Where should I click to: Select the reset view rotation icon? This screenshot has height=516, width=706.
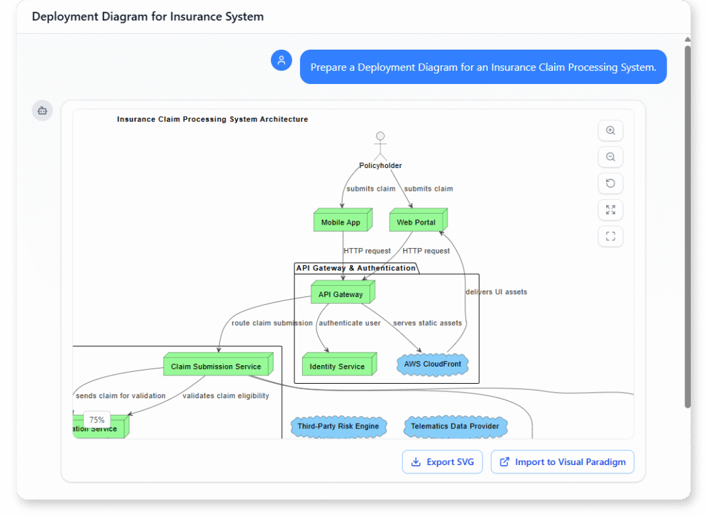pos(610,183)
